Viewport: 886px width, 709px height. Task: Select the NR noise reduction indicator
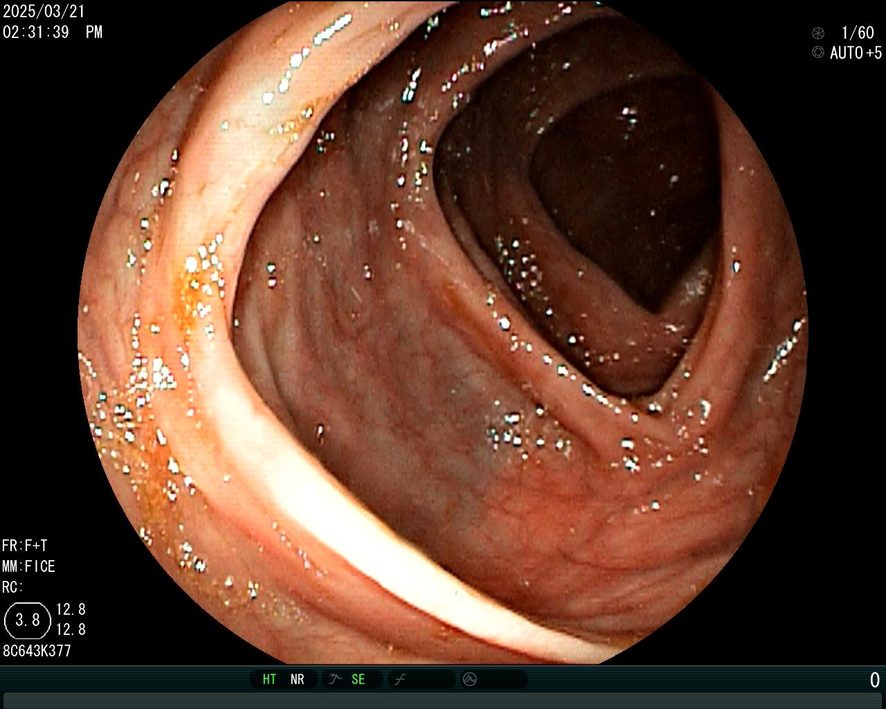297,679
